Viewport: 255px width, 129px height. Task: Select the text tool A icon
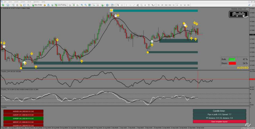point(145,5)
